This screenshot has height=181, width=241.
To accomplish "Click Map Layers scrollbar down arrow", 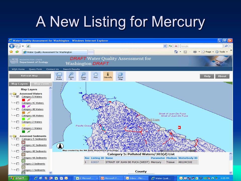I will pyautogui.click(x=50, y=173).
